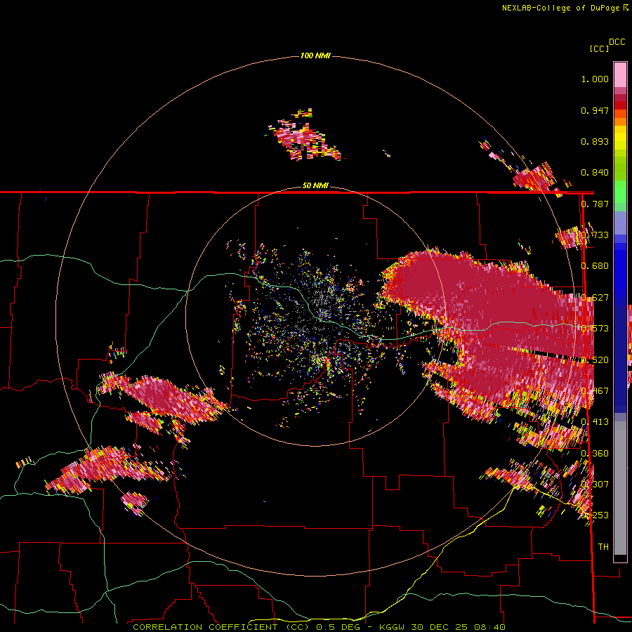Click the 0.573 legend value
The width and height of the screenshot is (632, 632).
coord(595,329)
